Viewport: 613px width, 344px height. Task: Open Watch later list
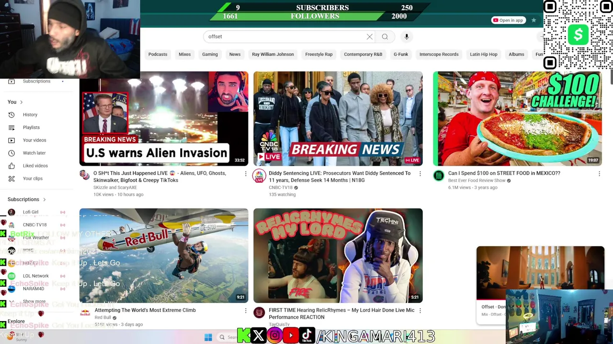click(x=34, y=153)
